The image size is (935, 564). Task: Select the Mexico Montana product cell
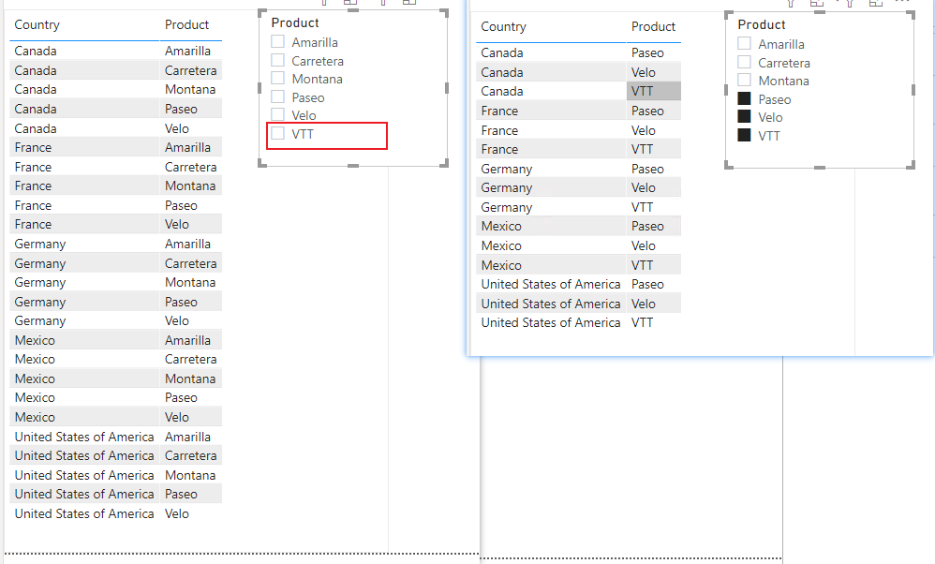pyautogui.click(x=191, y=378)
